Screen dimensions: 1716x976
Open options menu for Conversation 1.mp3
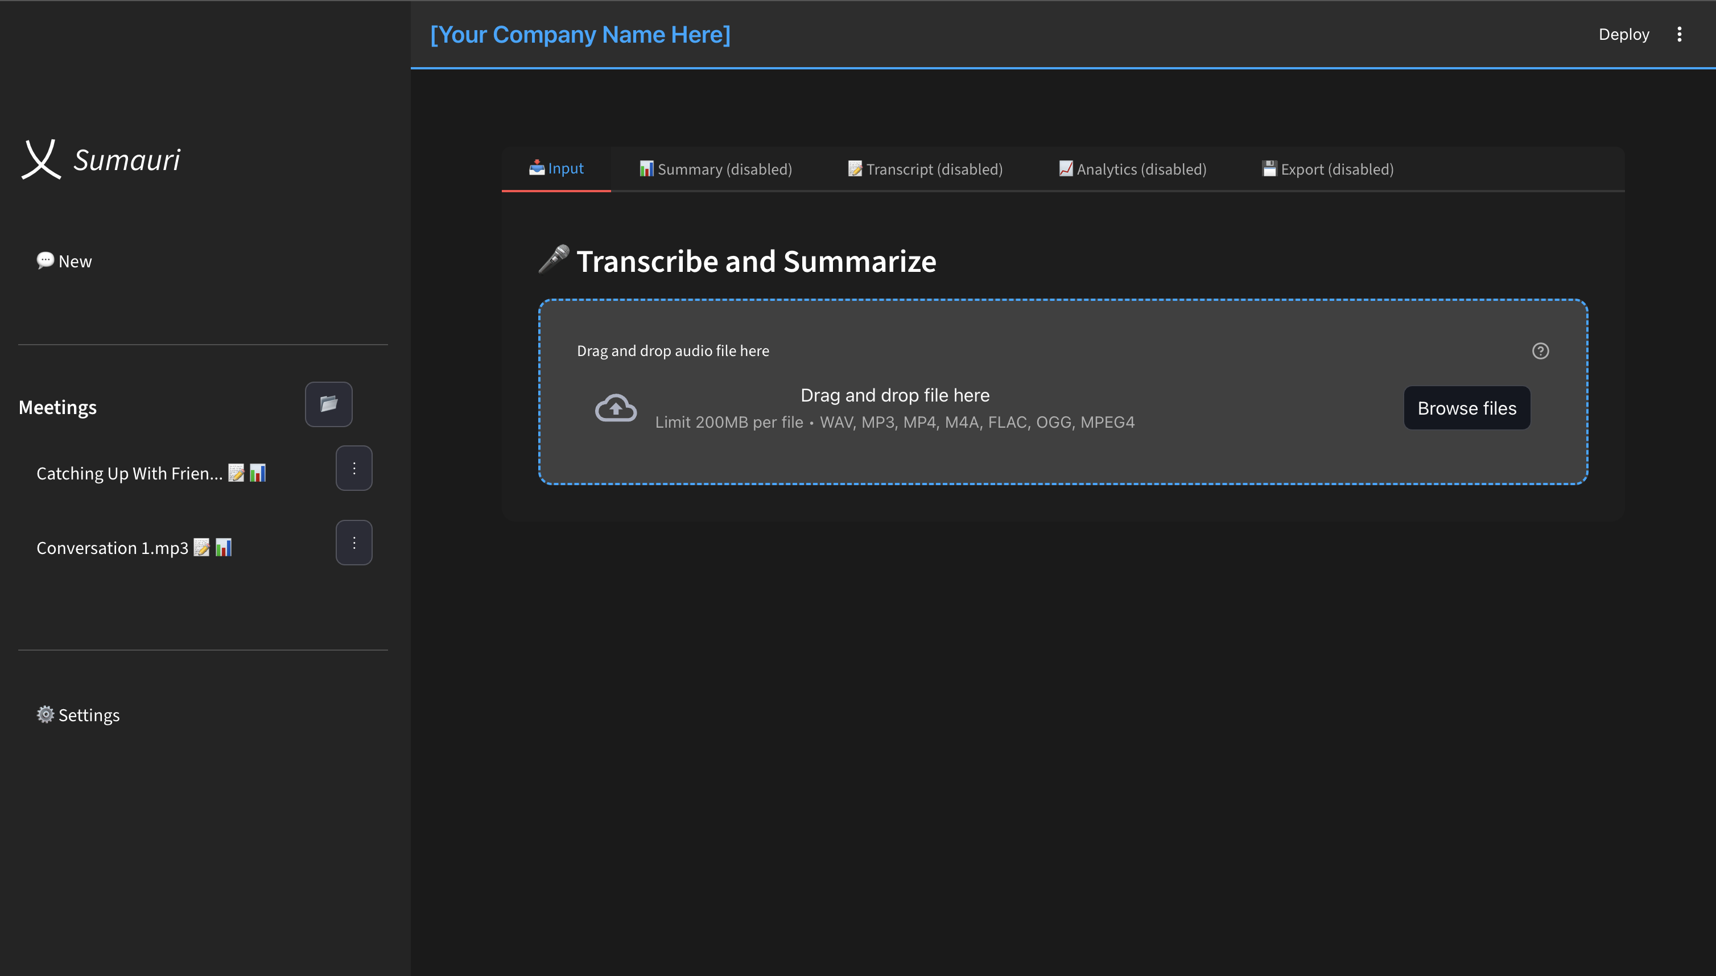354,542
